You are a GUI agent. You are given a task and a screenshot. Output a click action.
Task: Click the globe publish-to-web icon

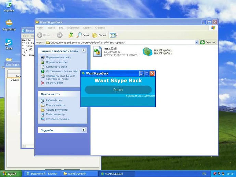(x=43, y=71)
